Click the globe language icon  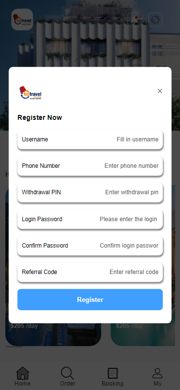[x=156, y=20]
